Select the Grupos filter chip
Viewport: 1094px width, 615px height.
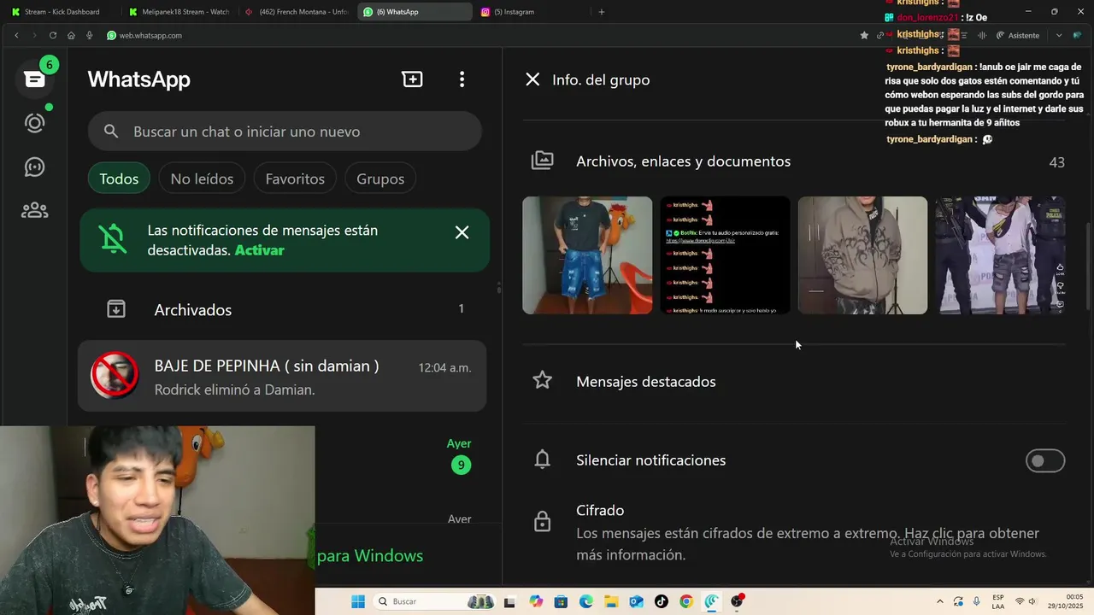click(380, 179)
